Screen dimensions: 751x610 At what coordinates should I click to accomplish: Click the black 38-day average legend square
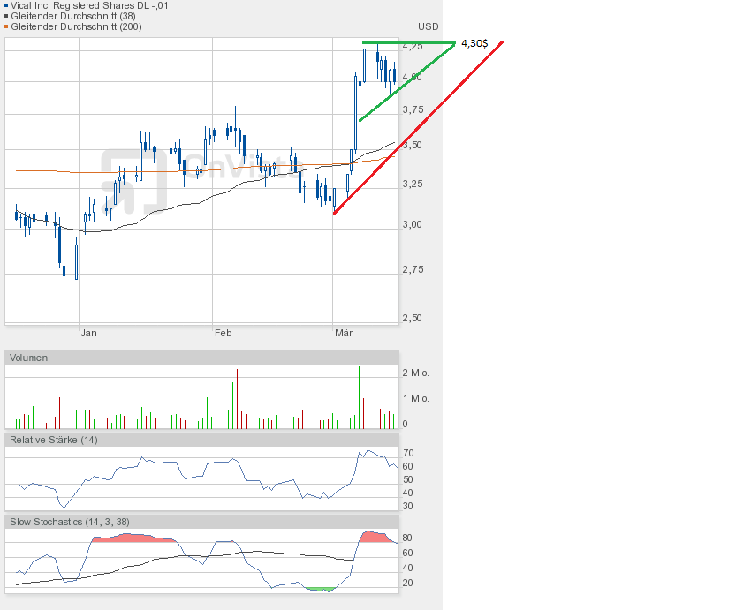pyautogui.click(x=6, y=16)
